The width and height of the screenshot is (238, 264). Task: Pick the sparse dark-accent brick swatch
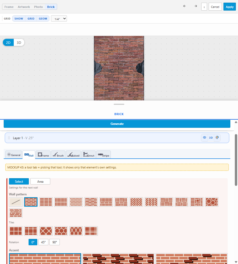click(191, 259)
